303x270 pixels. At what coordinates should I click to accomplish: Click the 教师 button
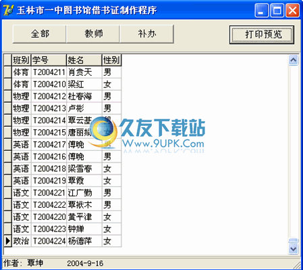tap(93, 34)
